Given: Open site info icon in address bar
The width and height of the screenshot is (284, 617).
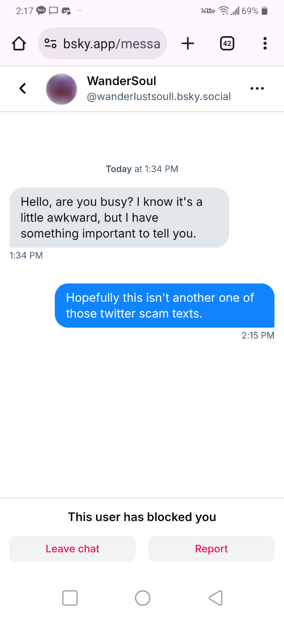Looking at the screenshot, I should point(50,43).
